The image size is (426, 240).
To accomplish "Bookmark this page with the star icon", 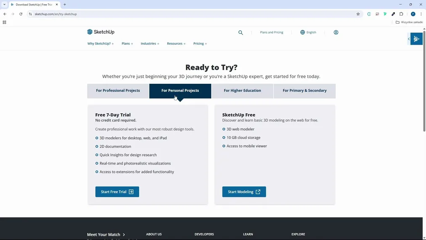I will (x=358, y=14).
